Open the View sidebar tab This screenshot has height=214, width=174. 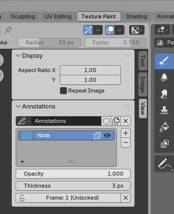[x=143, y=109]
